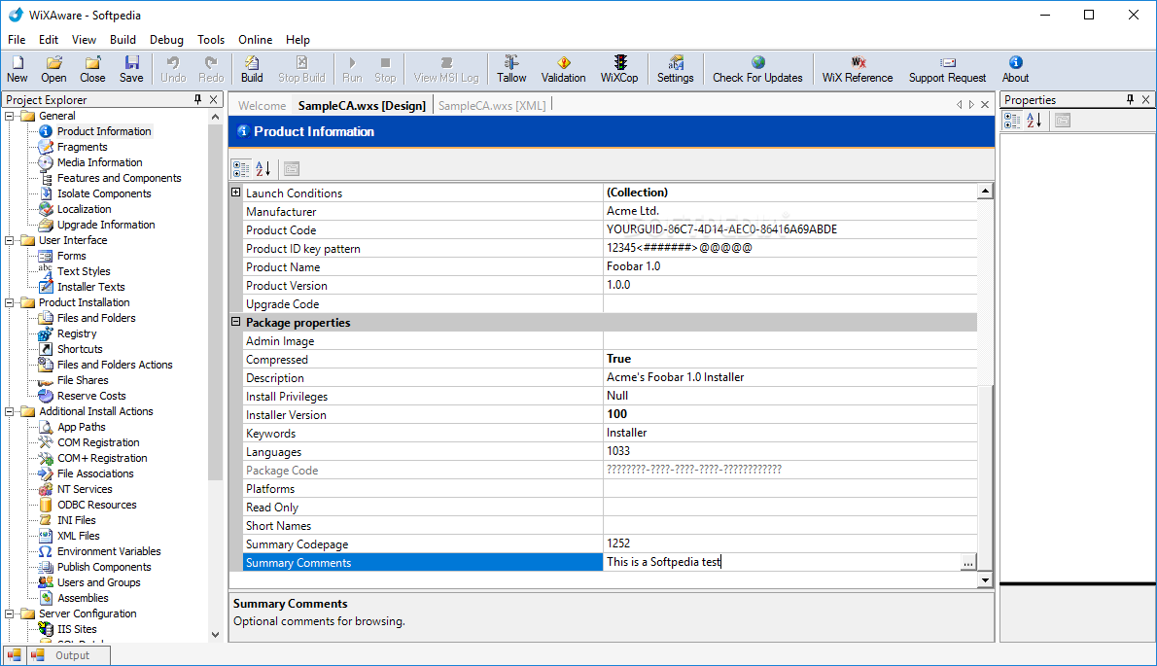This screenshot has width=1157, height=666.
Task: Select Shortcuts tree item
Action: click(80, 349)
